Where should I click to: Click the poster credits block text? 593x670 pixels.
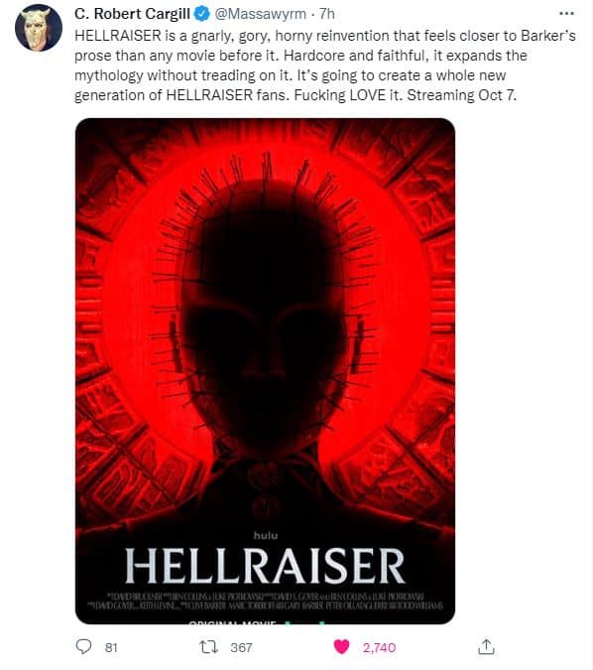[265, 601]
